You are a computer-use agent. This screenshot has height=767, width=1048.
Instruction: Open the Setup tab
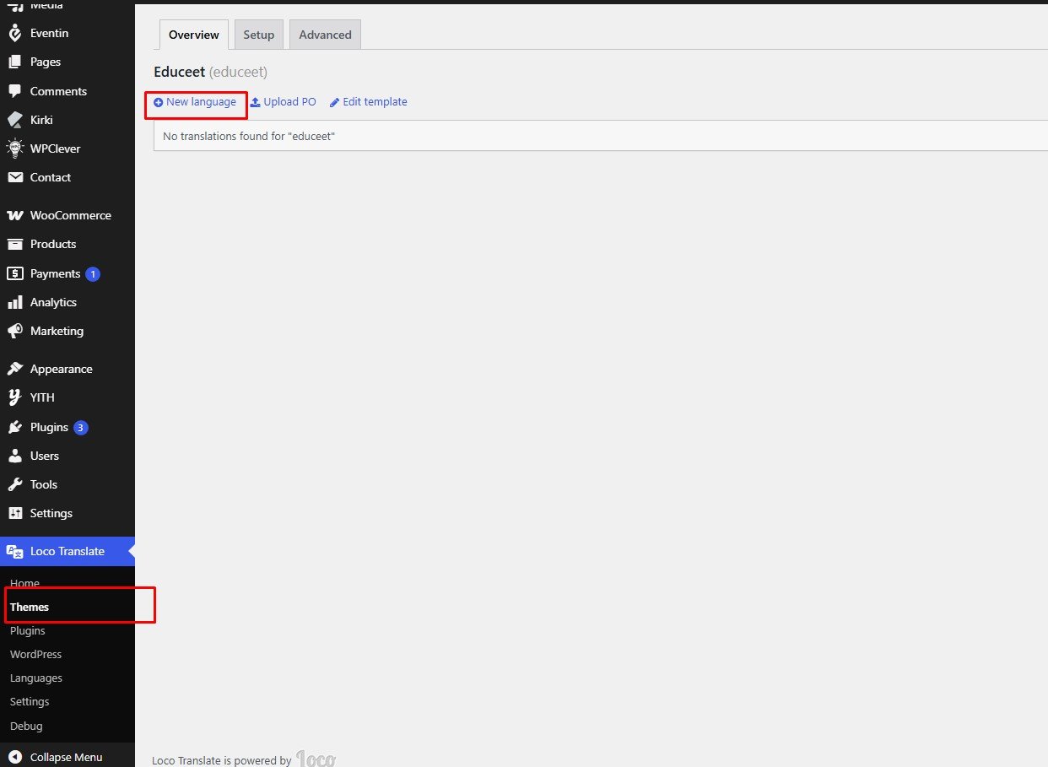(x=259, y=35)
